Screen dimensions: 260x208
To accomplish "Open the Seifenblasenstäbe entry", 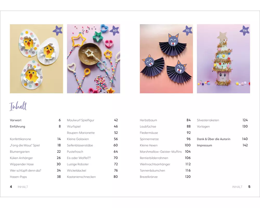I will click(92, 145).
